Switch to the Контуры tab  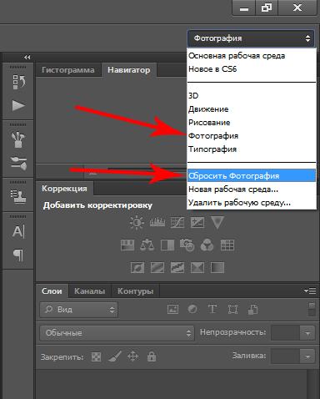click(x=135, y=291)
